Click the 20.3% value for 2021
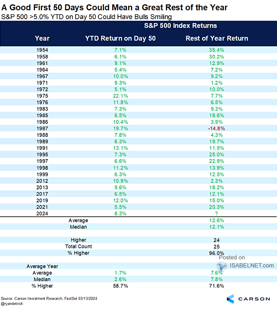This screenshot has height=312, width=277. (216, 207)
